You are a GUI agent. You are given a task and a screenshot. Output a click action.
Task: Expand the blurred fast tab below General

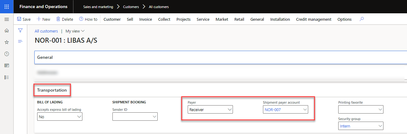pyautogui.click(x=221, y=73)
